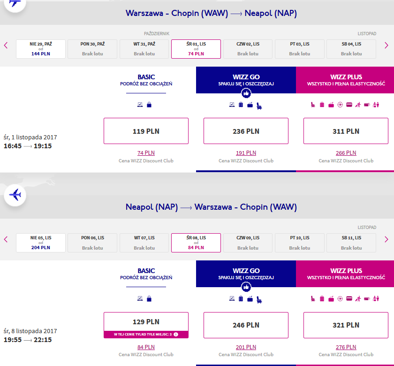Click WIZZ PLUS seat icon on outbound flight
The image size is (394, 366).
click(313, 105)
